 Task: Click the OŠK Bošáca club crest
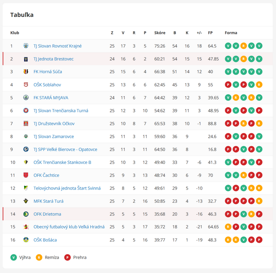click(x=26, y=240)
